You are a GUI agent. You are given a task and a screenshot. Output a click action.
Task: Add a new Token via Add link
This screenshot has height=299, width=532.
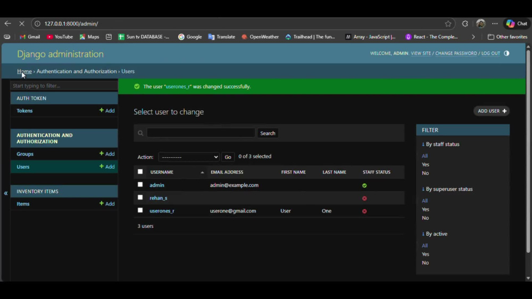tap(107, 110)
